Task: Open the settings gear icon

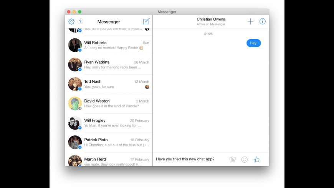Action: pos(71,21)
